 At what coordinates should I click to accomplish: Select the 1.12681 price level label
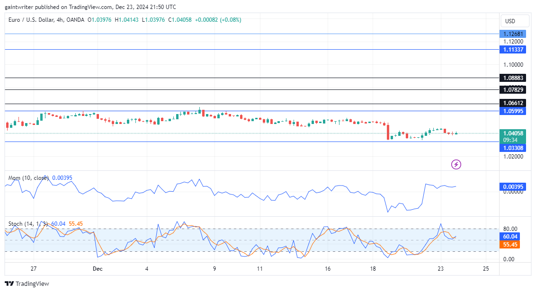[x=513, y=34]
